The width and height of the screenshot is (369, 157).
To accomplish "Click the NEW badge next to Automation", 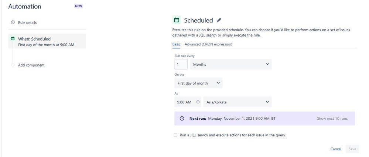I will [x=79, y=6].
